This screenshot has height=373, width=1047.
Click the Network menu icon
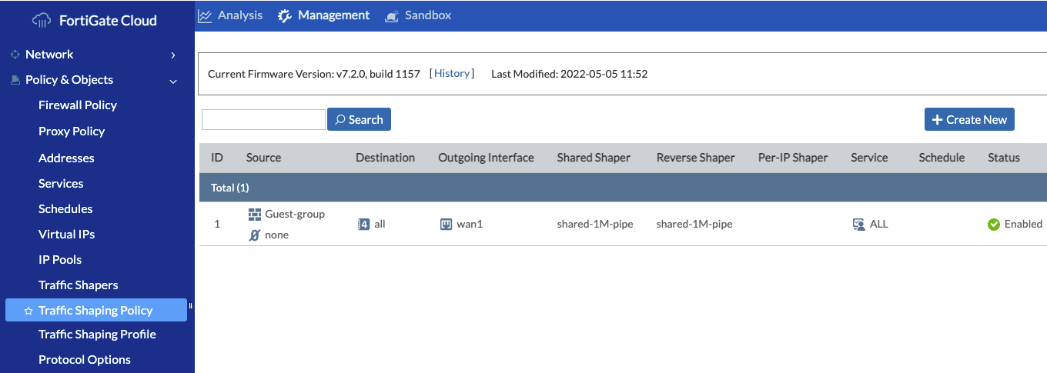click(x=15, y=55)
